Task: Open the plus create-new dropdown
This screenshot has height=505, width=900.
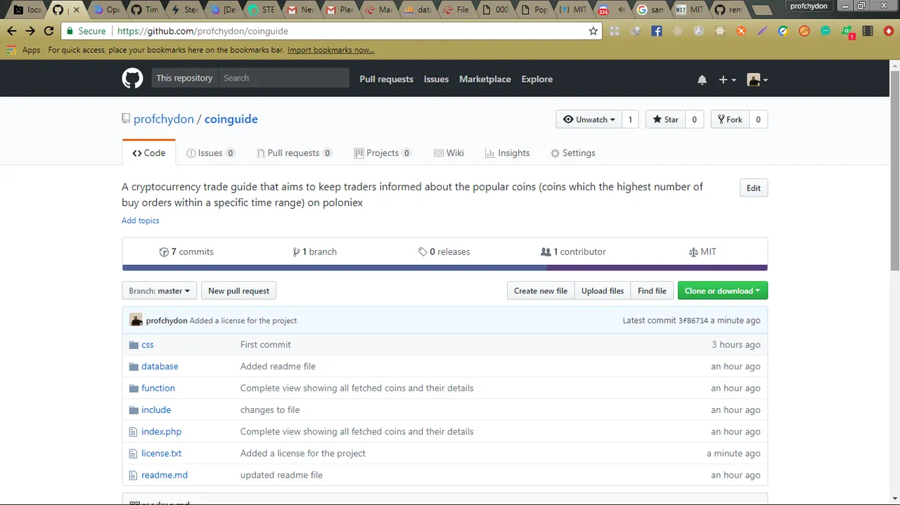Action: coord(727,79)
